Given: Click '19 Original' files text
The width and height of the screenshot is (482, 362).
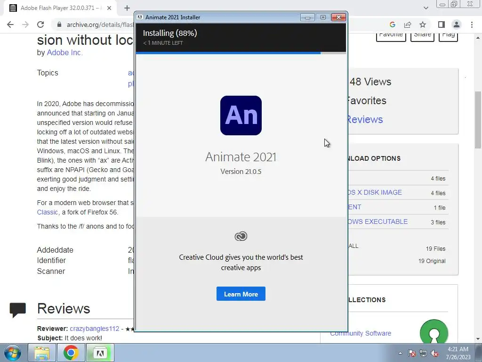Looking at the screenshot, I should coord(432,261).
